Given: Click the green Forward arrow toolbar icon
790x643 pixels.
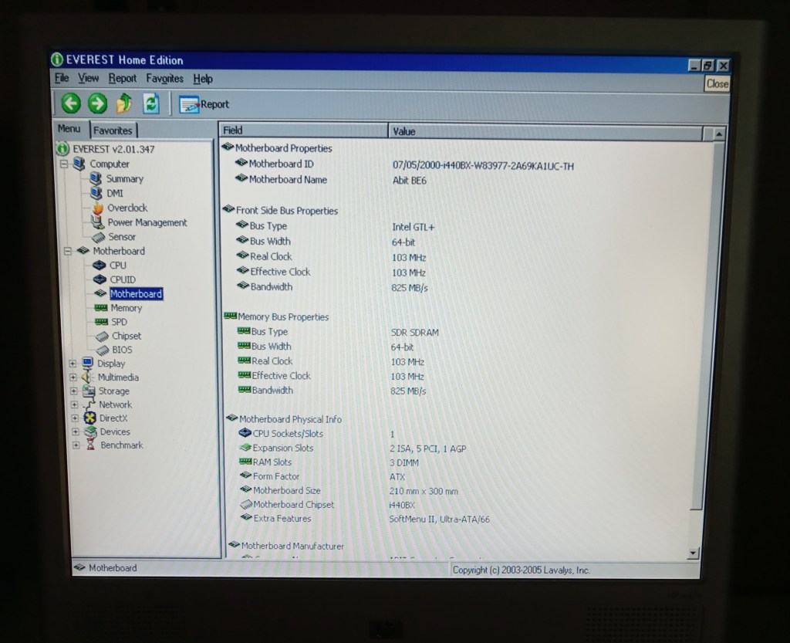Looking at the screenshot, I should pos(97,103).
